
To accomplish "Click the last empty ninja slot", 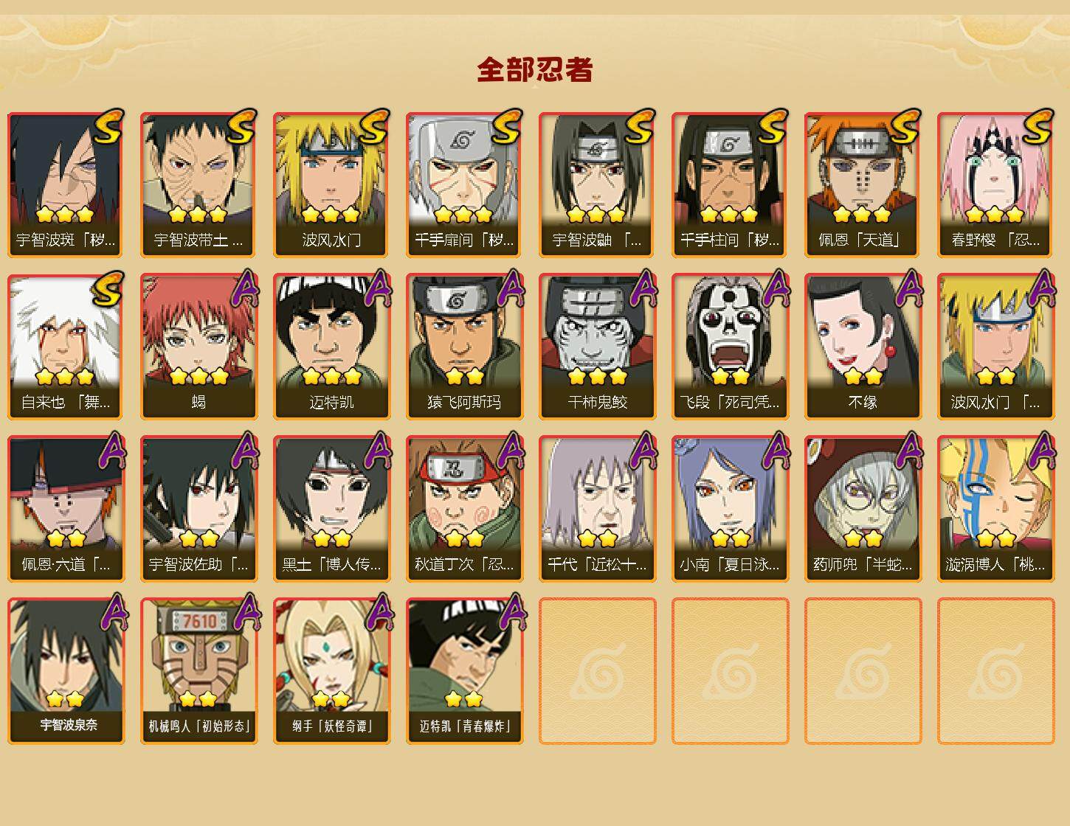I will [x=995, y=671].
